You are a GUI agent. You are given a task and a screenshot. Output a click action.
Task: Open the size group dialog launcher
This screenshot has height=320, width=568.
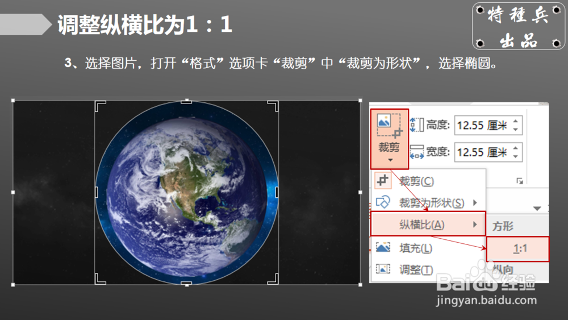[x=520, y=181]
